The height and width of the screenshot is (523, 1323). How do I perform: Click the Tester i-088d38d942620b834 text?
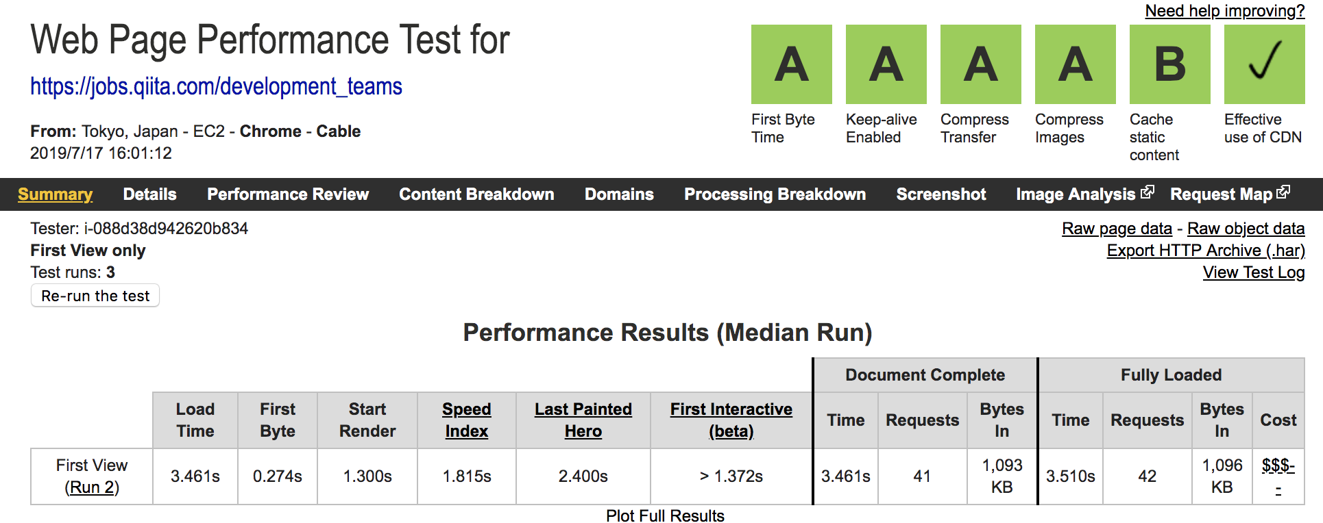tap(139, 229)
